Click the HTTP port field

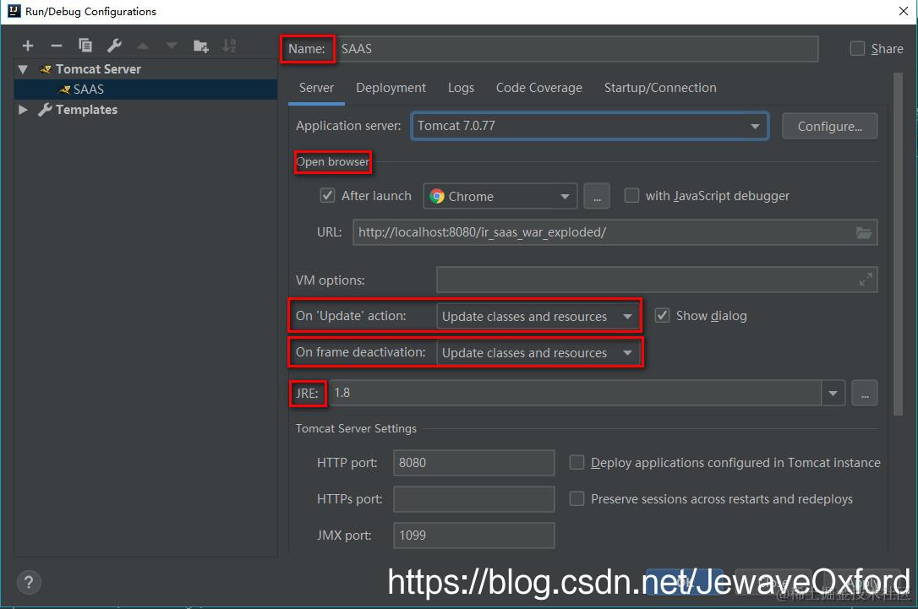pyautogui.click(x=473, y=463)
